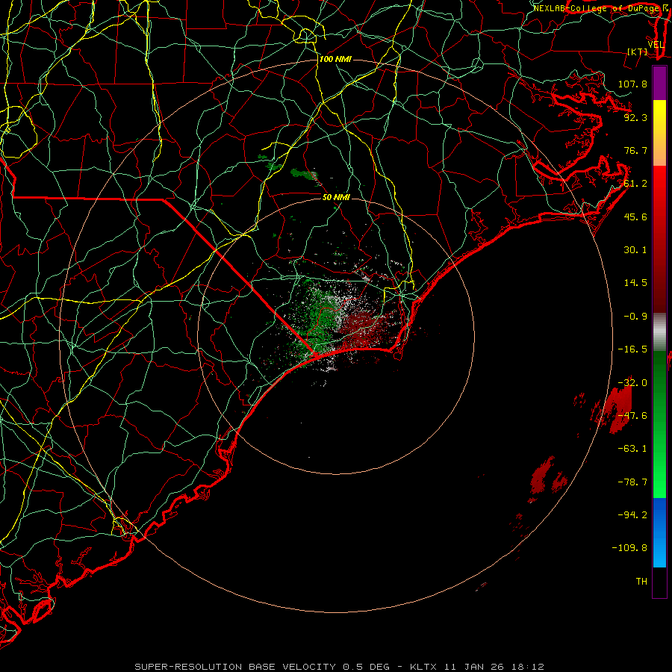Click the purple segment of the color bar
The width and height of the screenshot is (672, 672).
pyautogui.click(x=659, y=83)
